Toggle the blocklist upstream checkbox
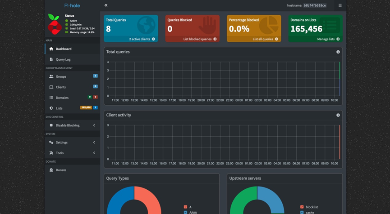 pos(302,207)
